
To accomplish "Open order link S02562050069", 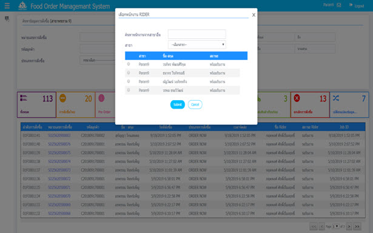I will [59, 204].
